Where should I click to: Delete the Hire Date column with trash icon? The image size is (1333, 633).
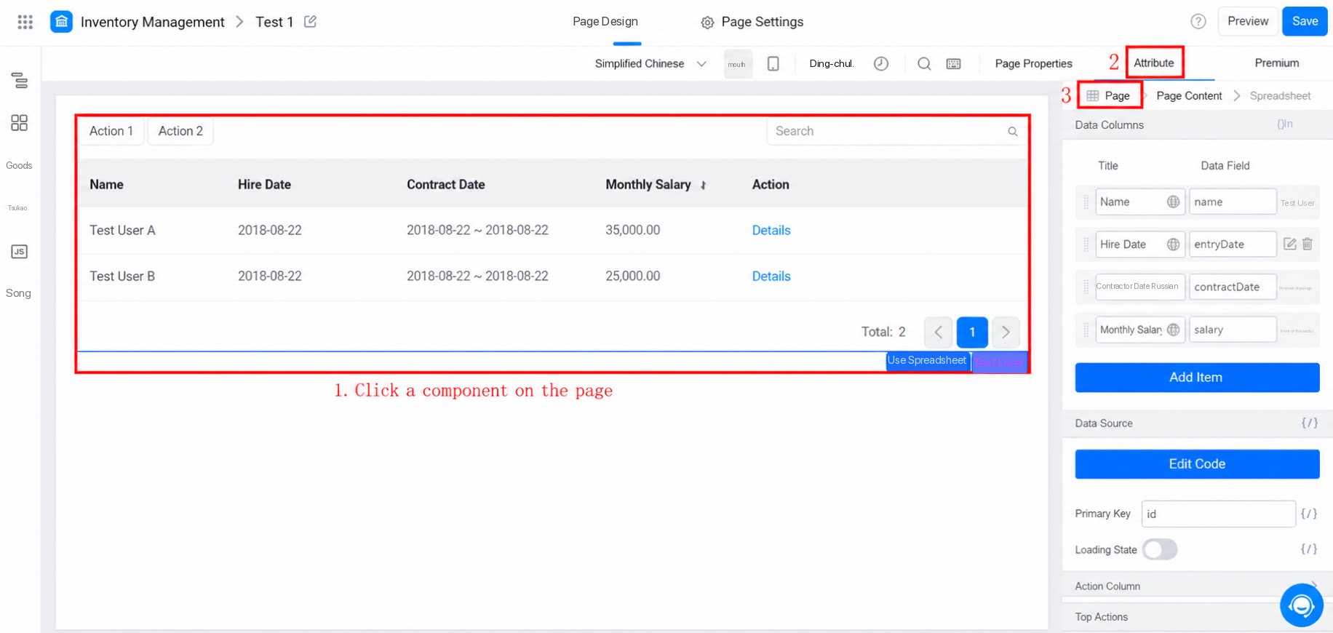(x=1308, y=244)
